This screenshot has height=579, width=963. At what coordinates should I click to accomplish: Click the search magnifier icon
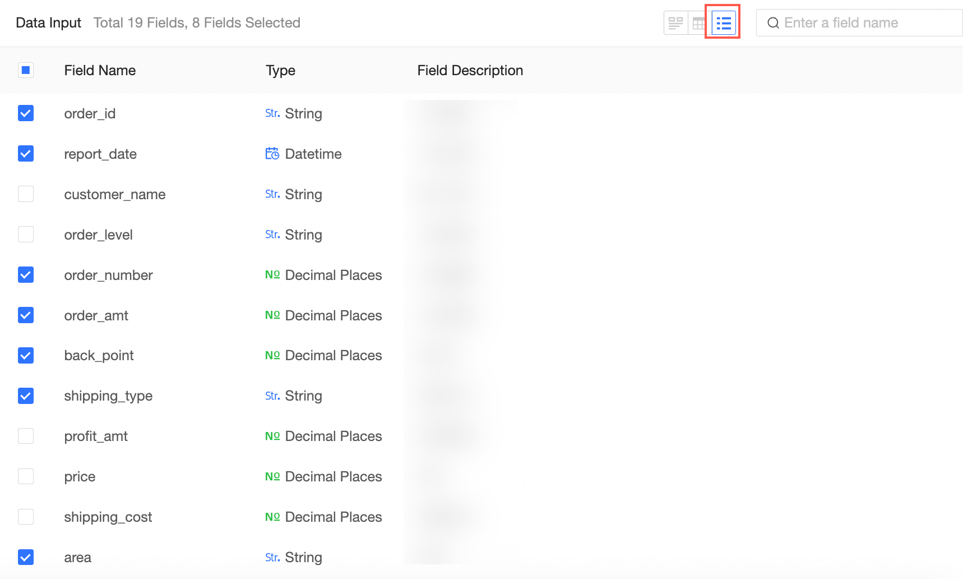point(773,23)
